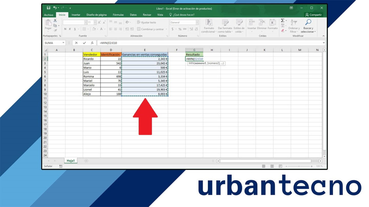The width and height of the screenshot is (369, 207).
Task: Switch to the Fórmulas tab
Action: tap(118, 15)
